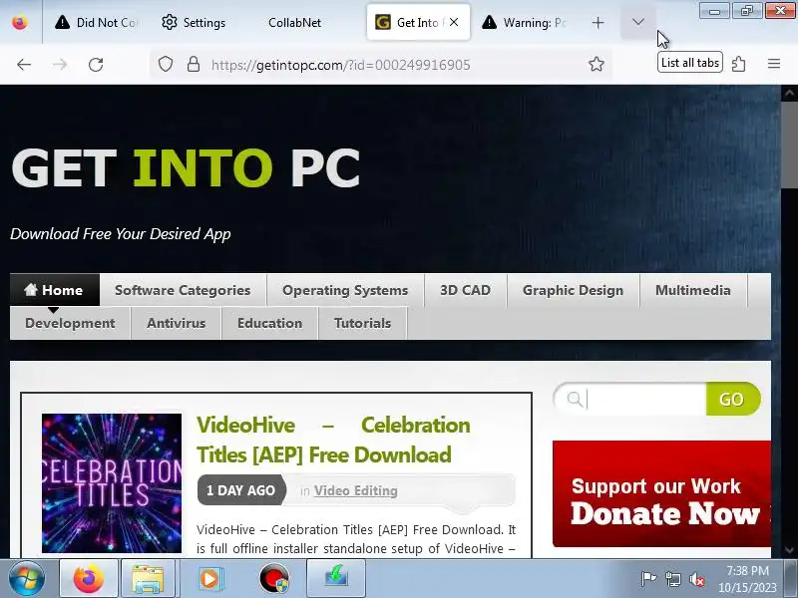Open the Graphic Design category
Screen dimensions: 798x598
[573, 290]
